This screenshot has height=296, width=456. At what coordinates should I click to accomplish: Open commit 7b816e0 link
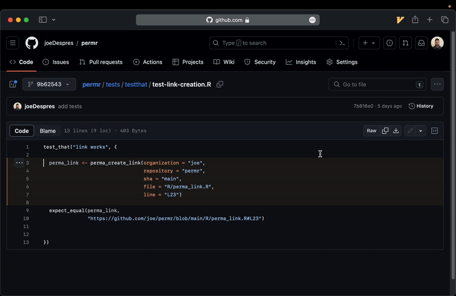363,106
